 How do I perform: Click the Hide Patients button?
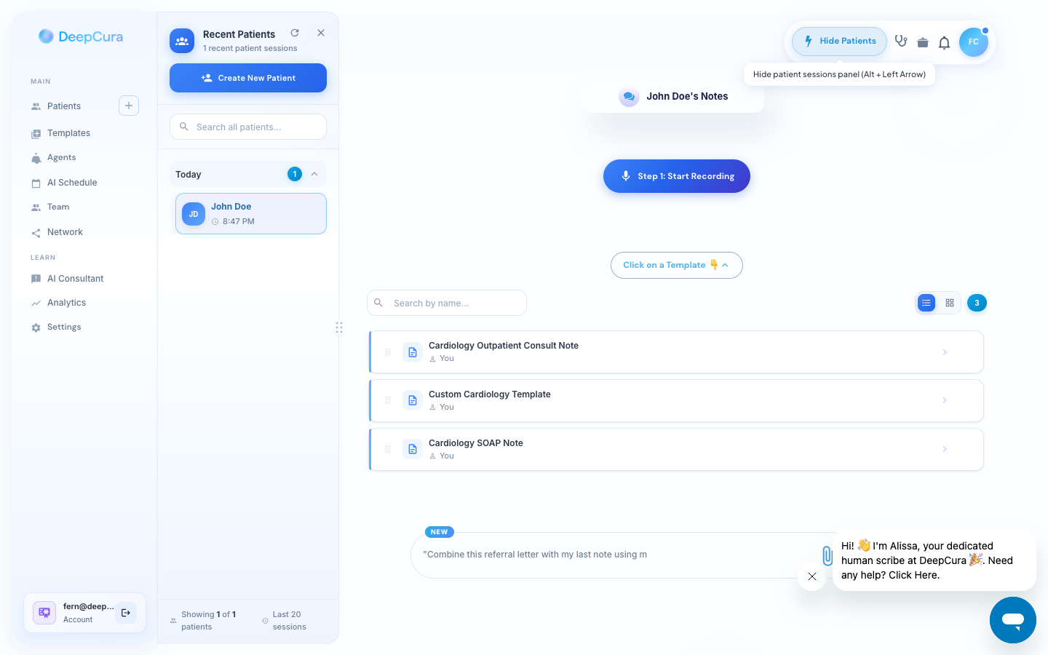click(839, 41)
